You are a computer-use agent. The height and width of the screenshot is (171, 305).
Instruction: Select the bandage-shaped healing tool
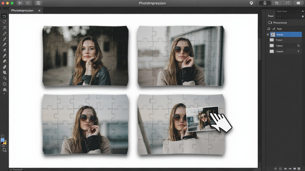point(4,34)
